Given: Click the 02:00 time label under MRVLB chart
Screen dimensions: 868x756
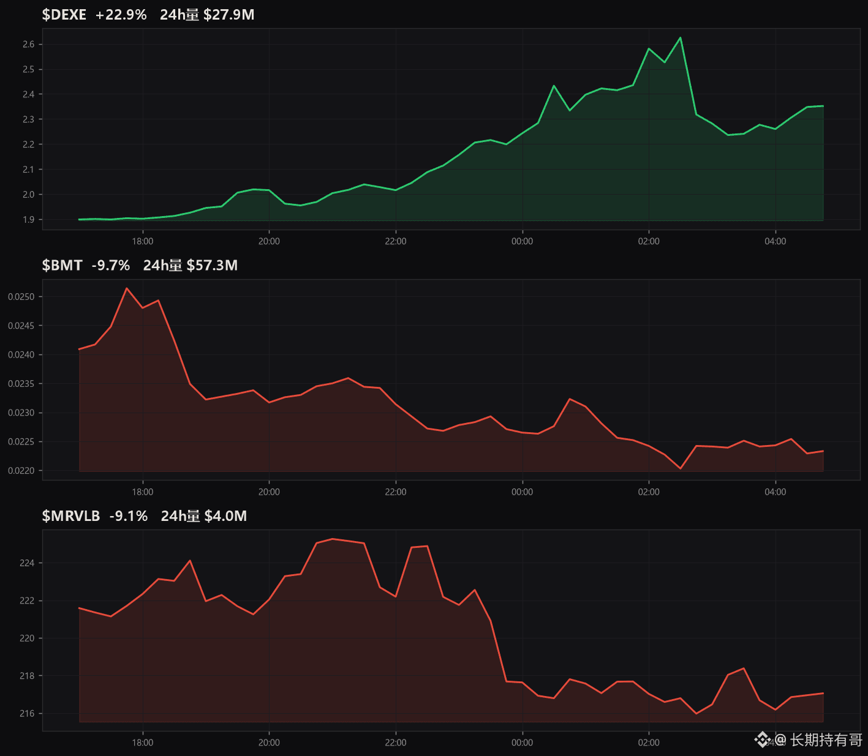Looking at the screenshot, I should point(649,743).
